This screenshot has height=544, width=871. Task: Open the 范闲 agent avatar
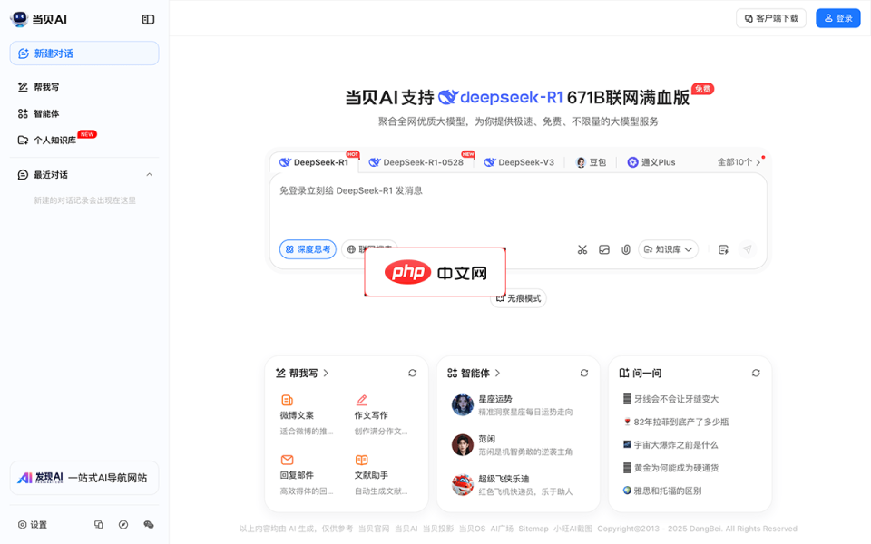(x=462, y=445)
